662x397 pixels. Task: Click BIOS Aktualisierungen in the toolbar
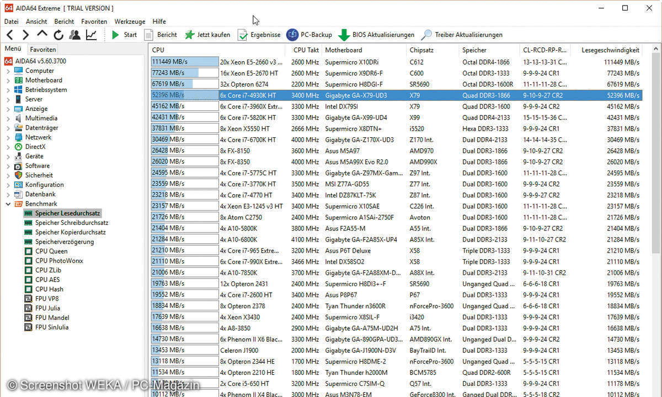376,35
